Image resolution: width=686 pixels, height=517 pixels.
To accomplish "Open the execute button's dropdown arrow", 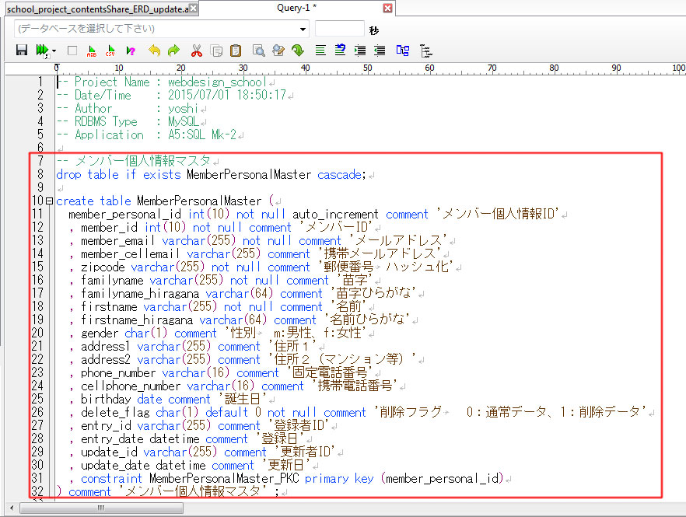I will pos(54,51).
